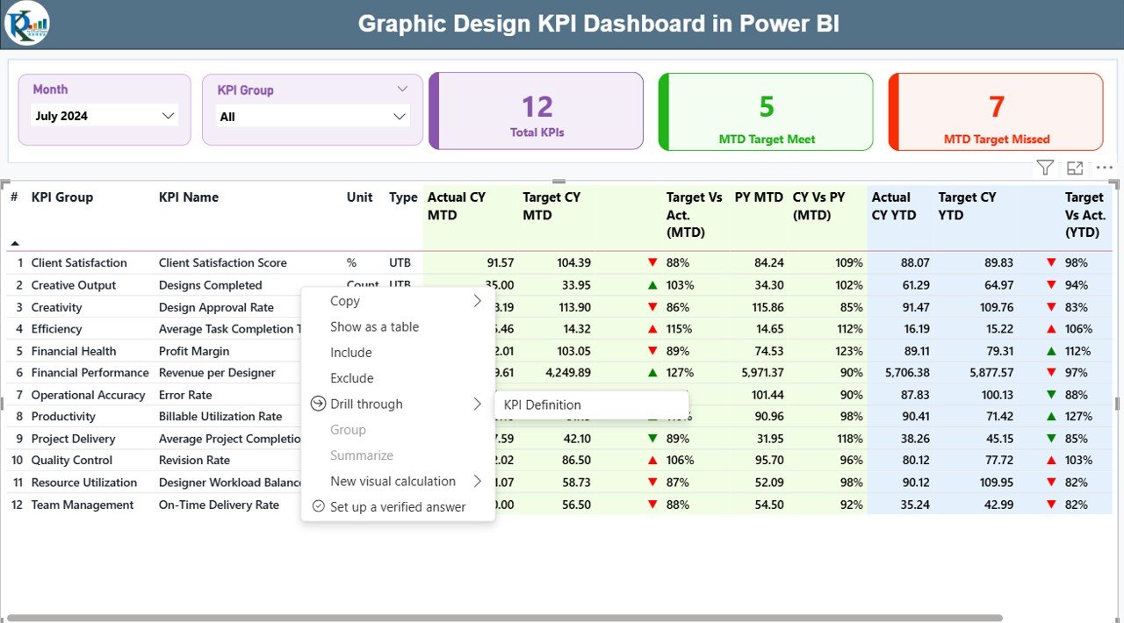Screen dimensions: 1124x623
Task: Open the More options ellipsis menu
Action: click(1104, 167)
